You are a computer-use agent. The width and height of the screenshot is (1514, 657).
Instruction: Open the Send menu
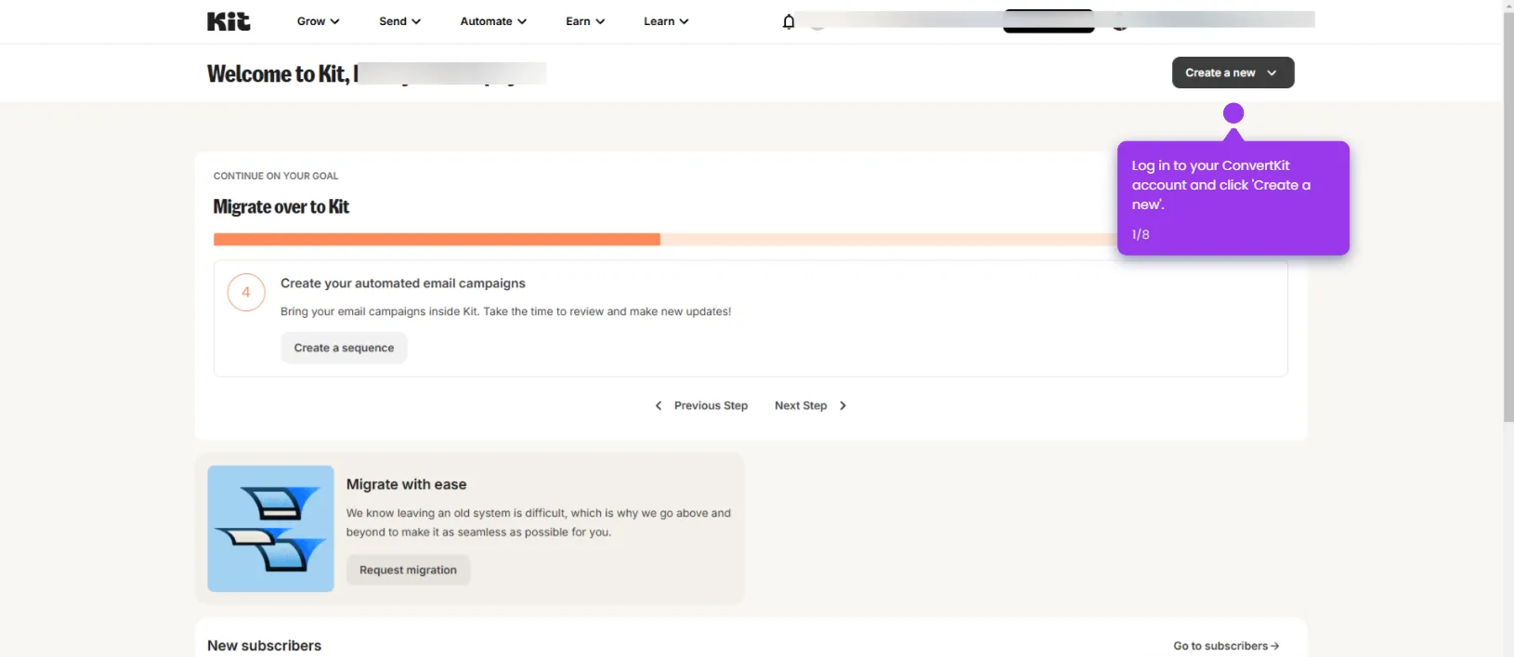[399, 21]
